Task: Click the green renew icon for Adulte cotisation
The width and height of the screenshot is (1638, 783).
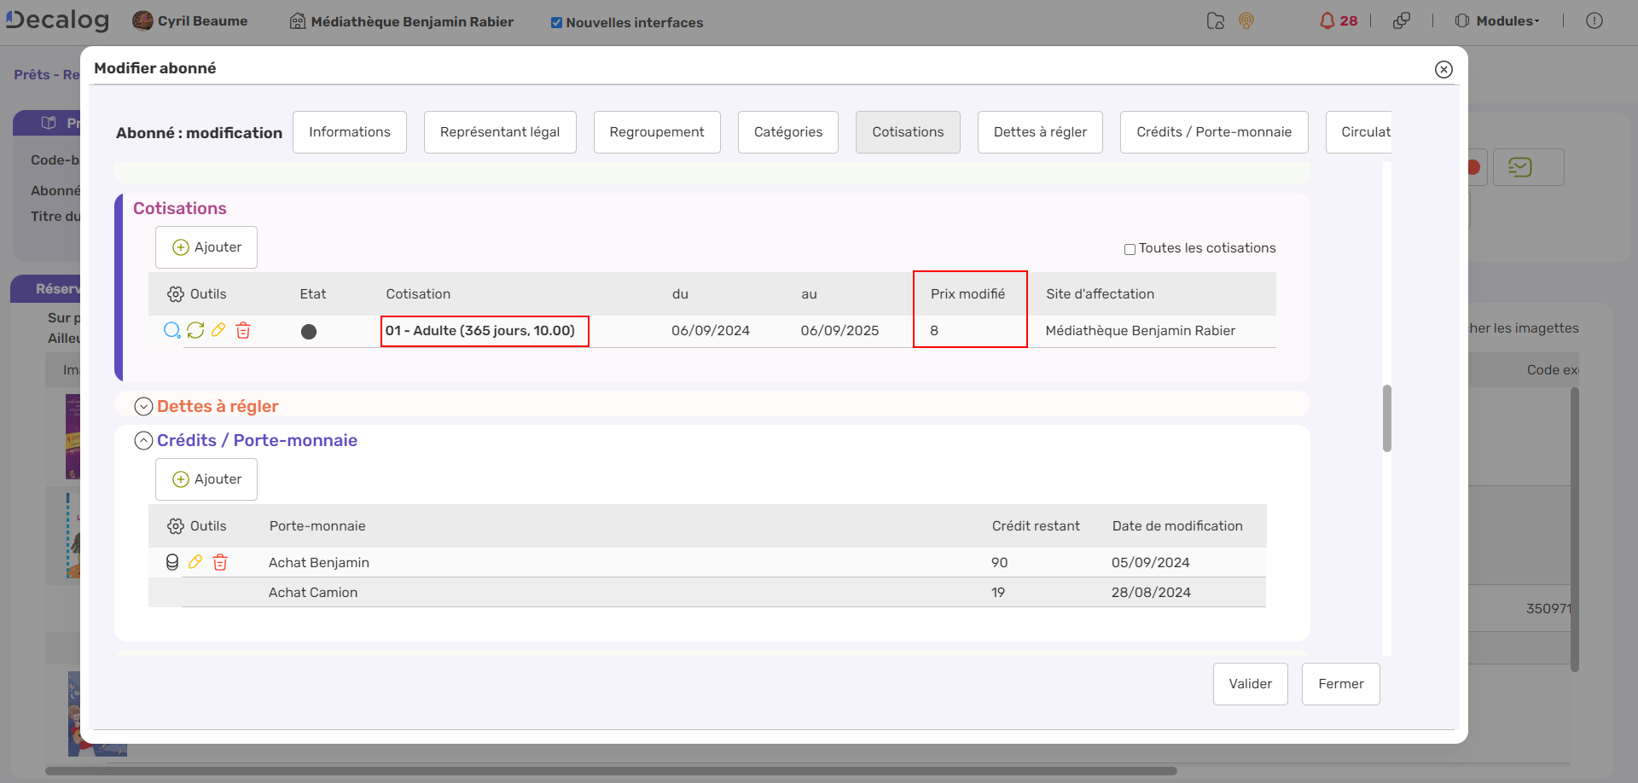Action: tap(195, 330)
